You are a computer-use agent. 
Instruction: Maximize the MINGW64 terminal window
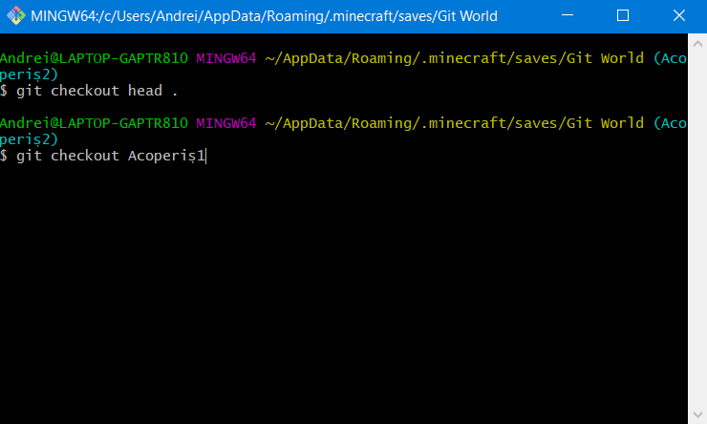pyautogui.click(x=623, y=15)
